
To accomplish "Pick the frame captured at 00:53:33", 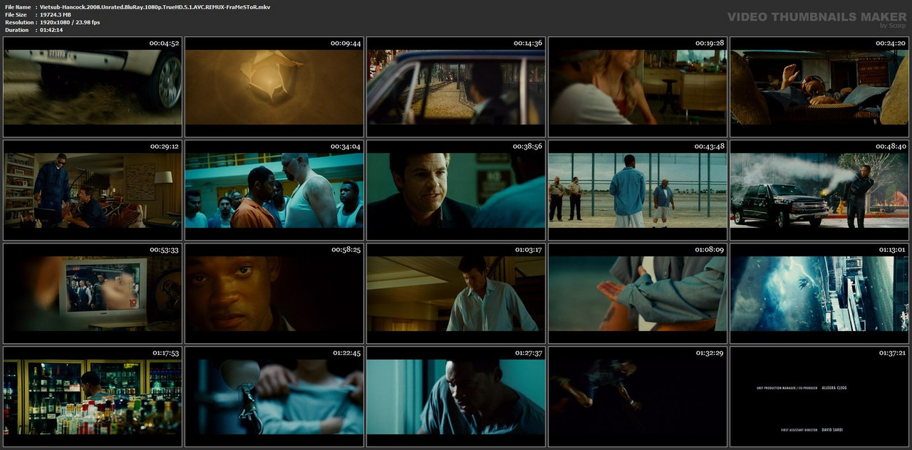I will [x=93, y=293].
